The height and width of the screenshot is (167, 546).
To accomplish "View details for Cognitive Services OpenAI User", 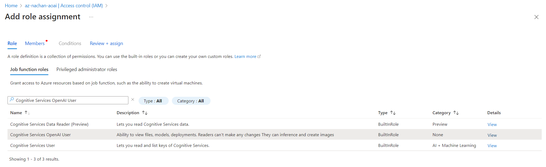I will click(x=492, y=135).
